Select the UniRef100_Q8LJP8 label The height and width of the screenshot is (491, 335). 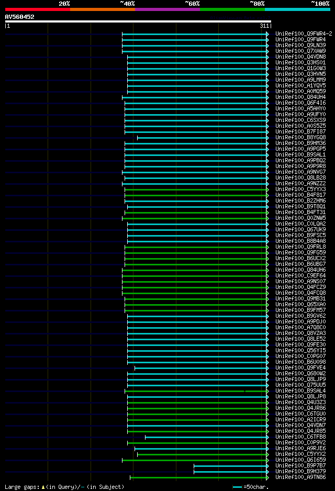300,397
